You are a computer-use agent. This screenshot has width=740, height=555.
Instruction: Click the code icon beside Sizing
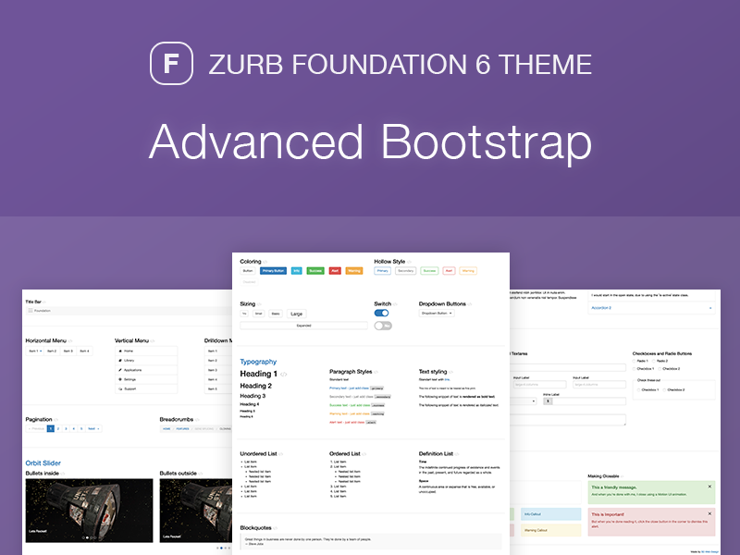click(x=259, y=304)
